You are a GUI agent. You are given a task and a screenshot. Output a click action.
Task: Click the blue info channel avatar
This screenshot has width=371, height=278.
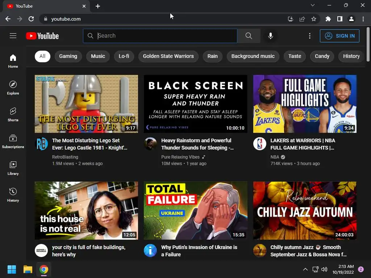pos(150,250)
